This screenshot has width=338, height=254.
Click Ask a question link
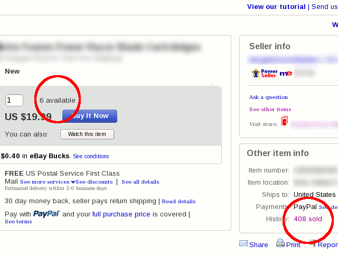[268, 97]
